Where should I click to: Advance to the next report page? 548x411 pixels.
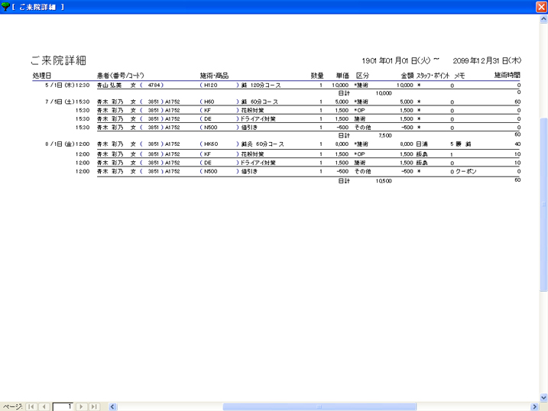81,406
